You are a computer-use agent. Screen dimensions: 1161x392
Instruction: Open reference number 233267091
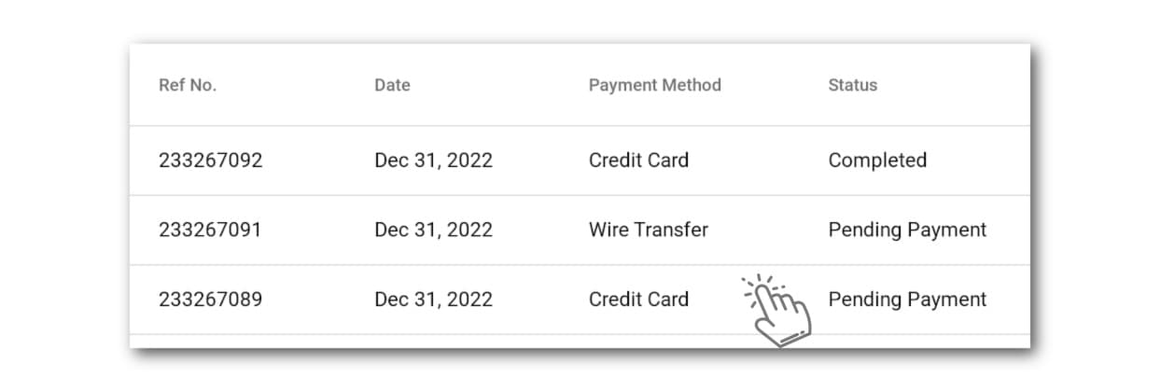click(x=210, y=230)
